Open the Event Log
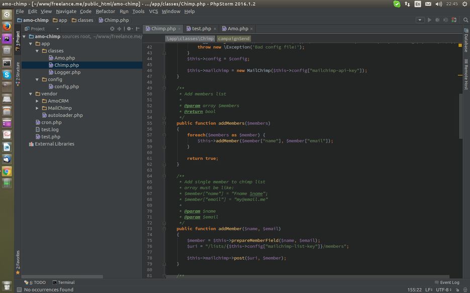Viewport: 470px width, 293px height. tap(447, 282)
